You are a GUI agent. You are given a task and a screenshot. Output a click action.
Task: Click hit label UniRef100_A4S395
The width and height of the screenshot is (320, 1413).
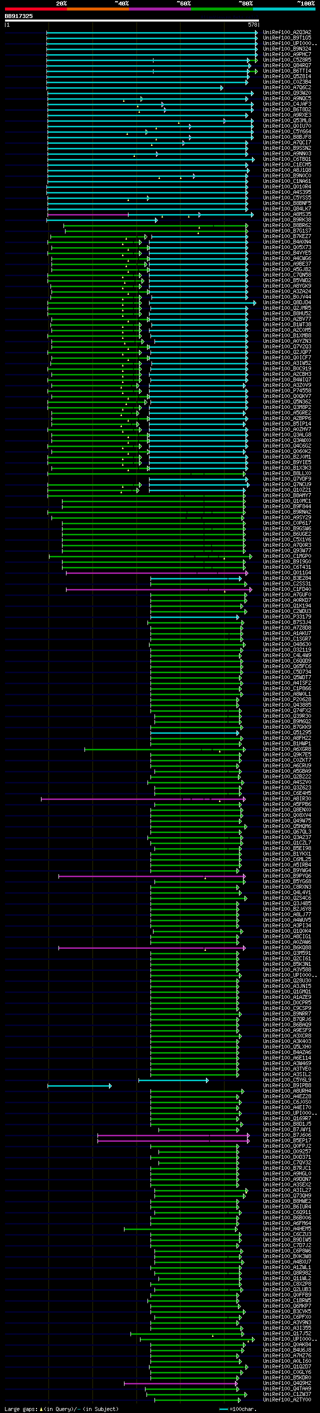click(287, 192)
